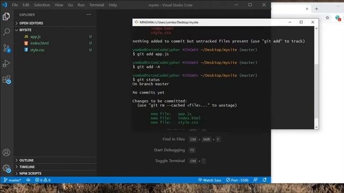Click the Git Bash scrollbar up arrow
This screenshot has width=344, height=193.
[x=317, y=28]
